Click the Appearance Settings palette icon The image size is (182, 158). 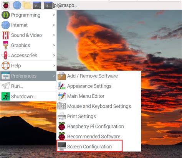(x=62, y=86)
